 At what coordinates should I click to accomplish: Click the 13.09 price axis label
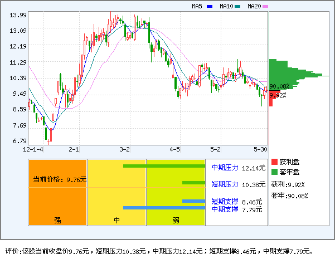pos(18,31)
